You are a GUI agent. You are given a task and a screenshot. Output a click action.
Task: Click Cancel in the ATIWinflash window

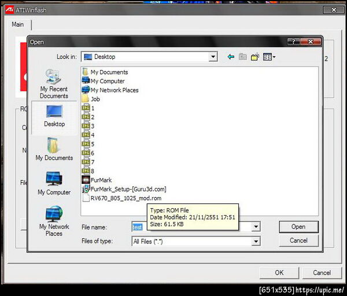[322, 272]
